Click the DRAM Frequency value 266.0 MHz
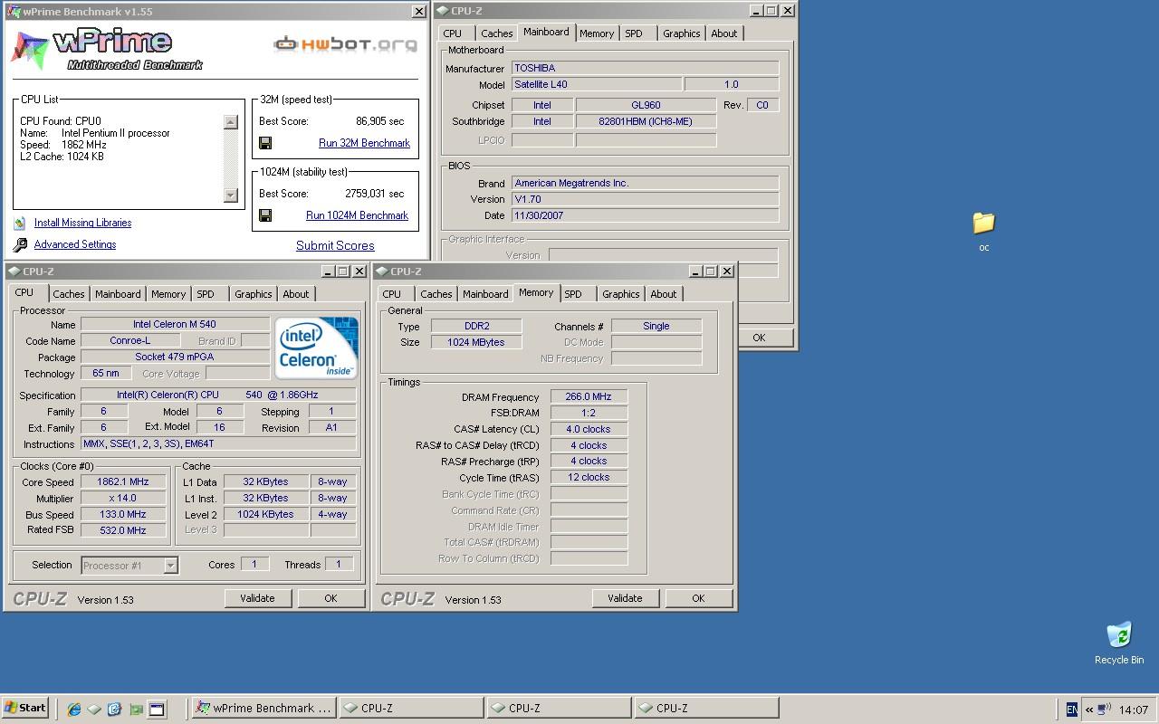Viewport: 1159px width, 724px height. (x=589, y=396)
